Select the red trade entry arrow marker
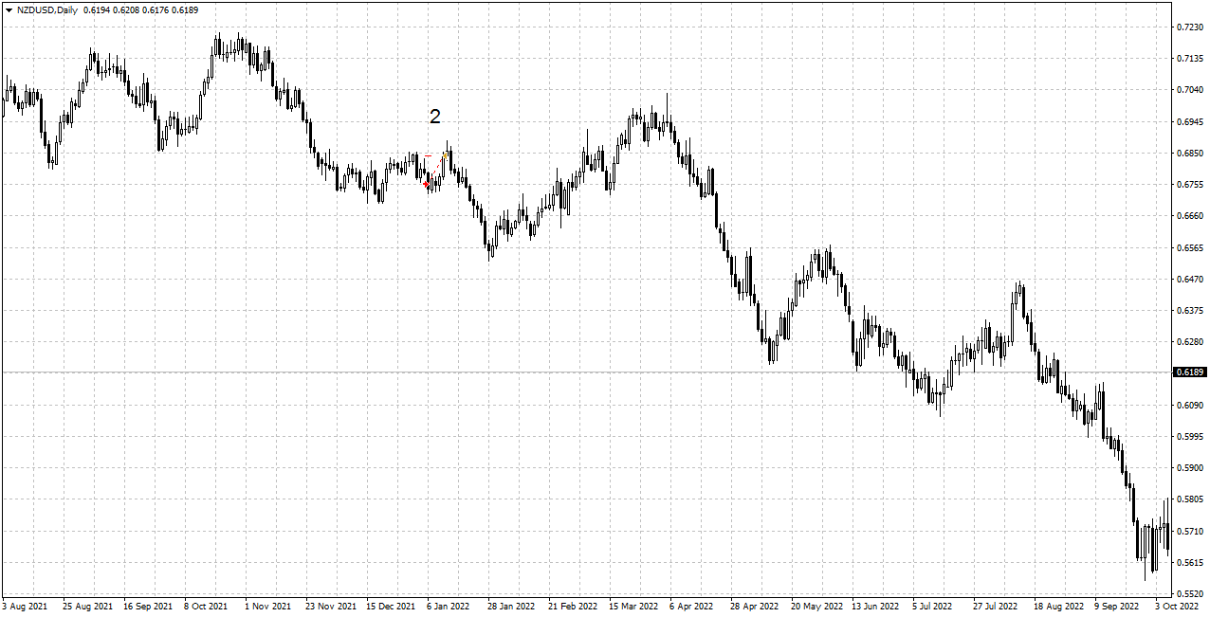Image resolution: width=1210 pixels, height=617 pixels. pos(426,184)
